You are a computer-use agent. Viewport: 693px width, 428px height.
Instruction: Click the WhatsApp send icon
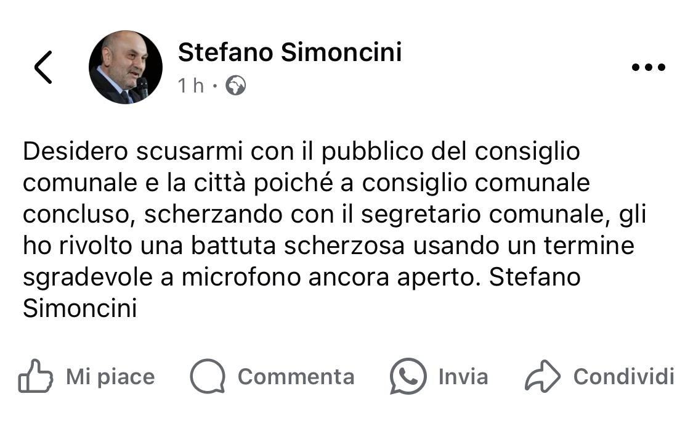408,376
